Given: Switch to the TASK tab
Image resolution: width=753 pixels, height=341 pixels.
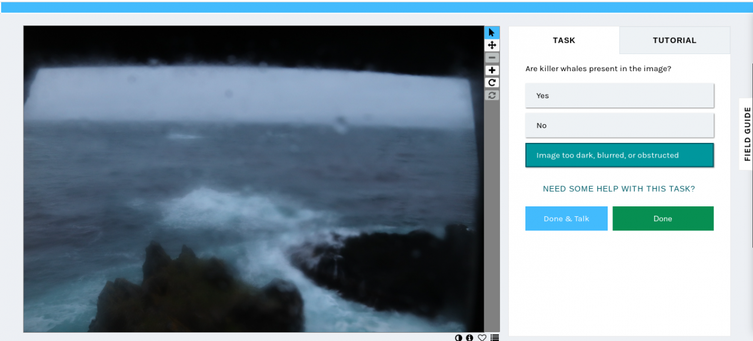Looking at the screenshot, I should [564, 40].
